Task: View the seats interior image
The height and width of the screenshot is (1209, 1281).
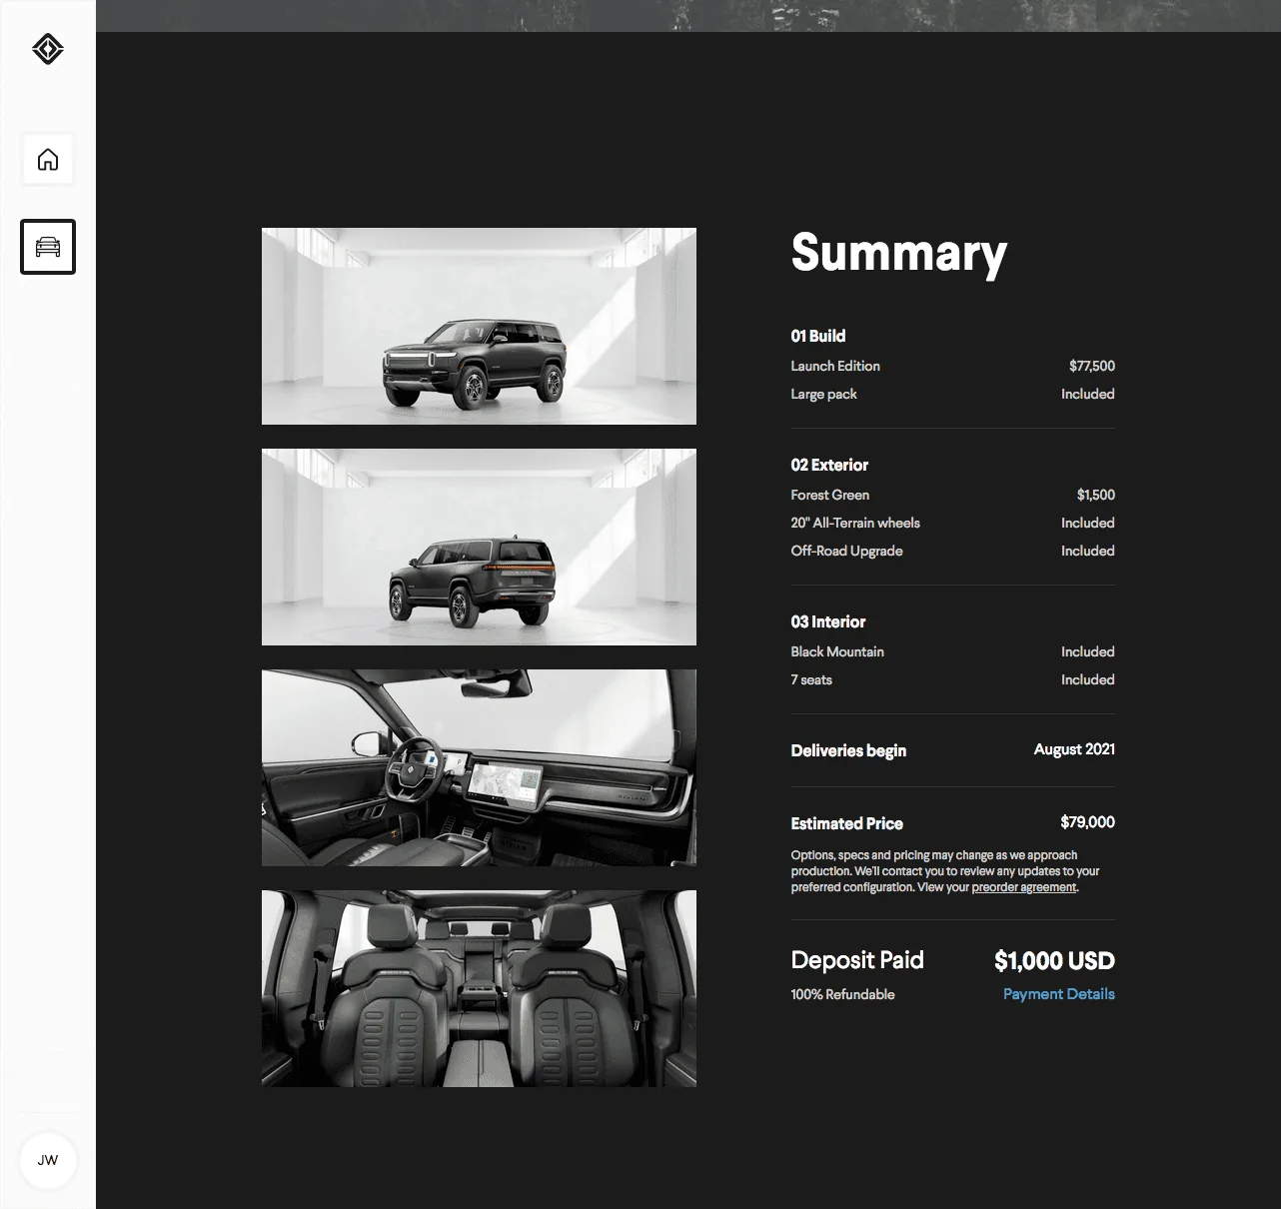Action: [x=479, y=989]
